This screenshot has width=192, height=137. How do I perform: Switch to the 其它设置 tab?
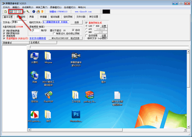tap(94, 17)
